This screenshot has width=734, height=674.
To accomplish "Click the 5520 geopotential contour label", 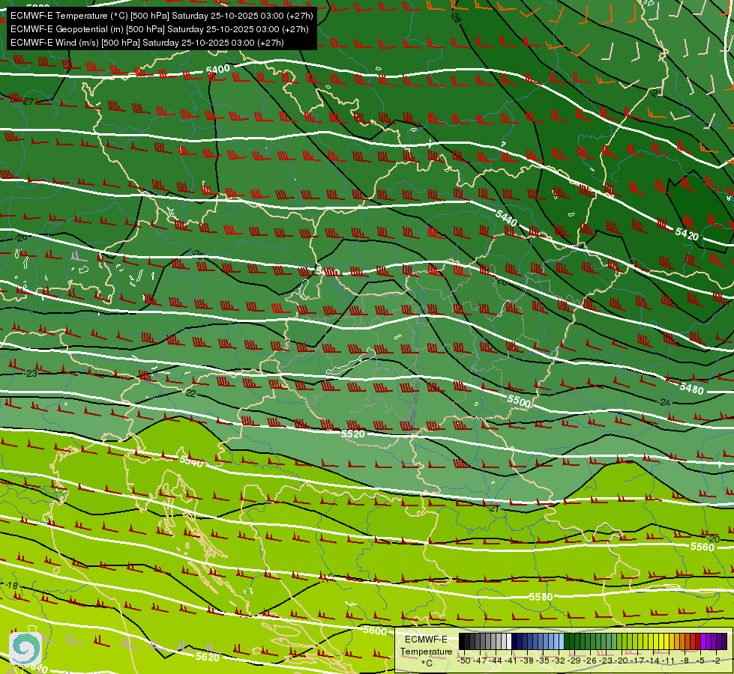I will pos(352,434).
